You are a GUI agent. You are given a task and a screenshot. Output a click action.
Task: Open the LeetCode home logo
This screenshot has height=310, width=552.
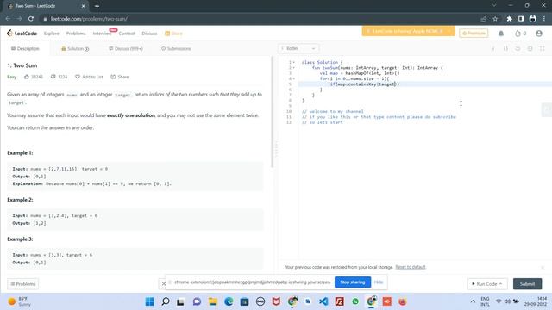point(22,34)
